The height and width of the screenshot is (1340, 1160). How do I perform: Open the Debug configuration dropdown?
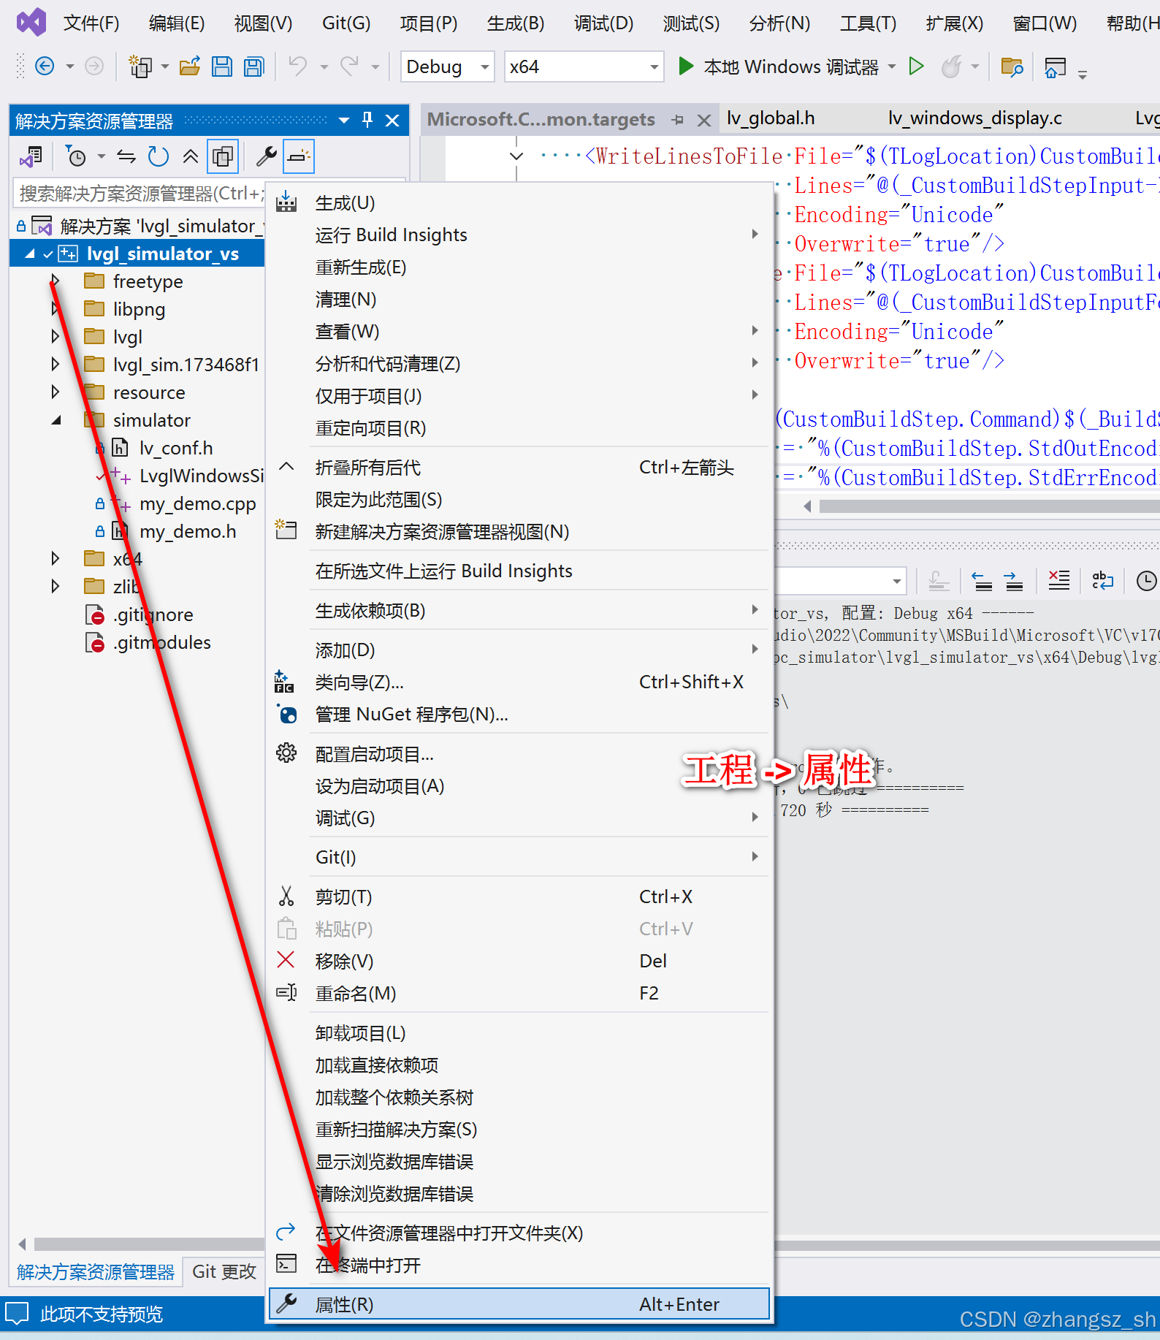(447, 67)
